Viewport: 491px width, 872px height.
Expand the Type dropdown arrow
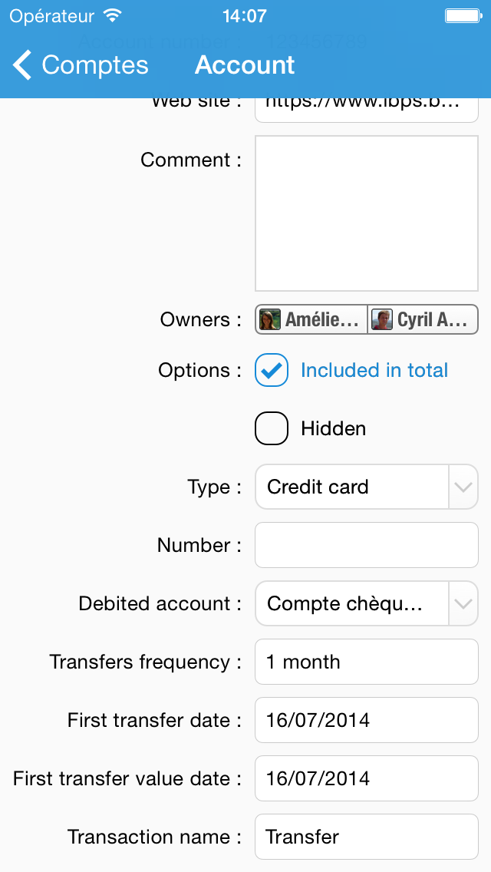pos(463,487)
